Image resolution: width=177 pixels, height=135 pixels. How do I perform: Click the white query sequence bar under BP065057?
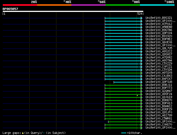click(73, 11)
